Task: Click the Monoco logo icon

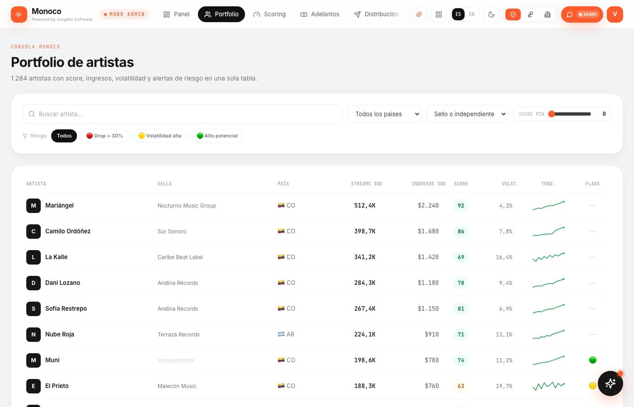Action: (x=19, y=14)
